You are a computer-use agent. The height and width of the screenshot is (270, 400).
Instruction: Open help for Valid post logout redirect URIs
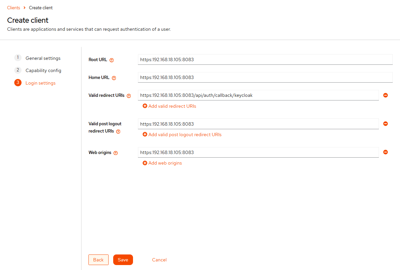(118, 132)
